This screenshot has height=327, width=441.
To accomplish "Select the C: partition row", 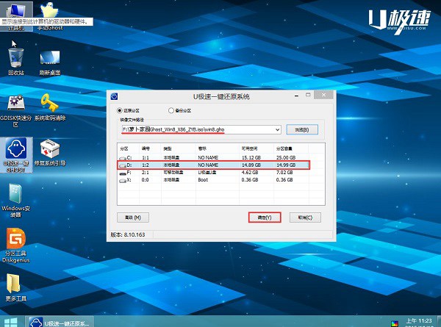I will click(x=214, y=157).
